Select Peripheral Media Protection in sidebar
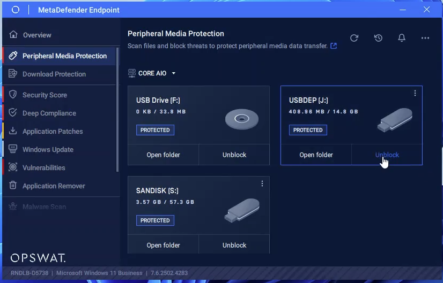Image resolution: width=443 pixels, height=283 pixels. [x=60, y=56]
